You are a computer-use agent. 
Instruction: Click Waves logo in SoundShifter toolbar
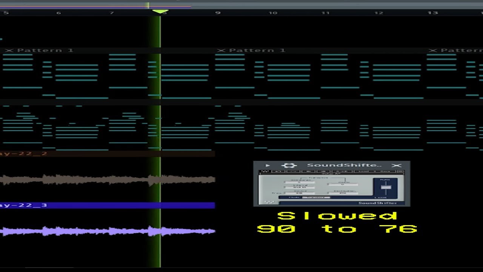[265, 171]
